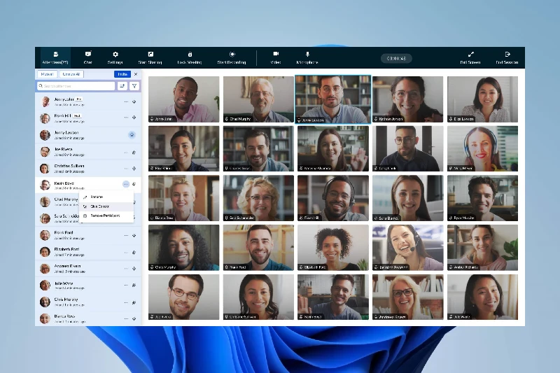Image resolution: width=560 pixels, height=373 pixels.
Task: Click the microphone icon on Bianca Ross row
Action: 134,318
